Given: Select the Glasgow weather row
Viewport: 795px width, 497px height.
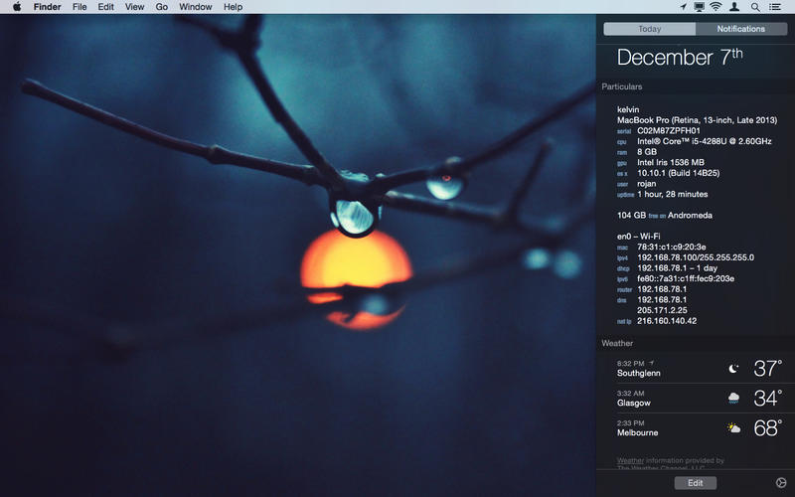Looking at the screenshot, I should click(700, 399).
